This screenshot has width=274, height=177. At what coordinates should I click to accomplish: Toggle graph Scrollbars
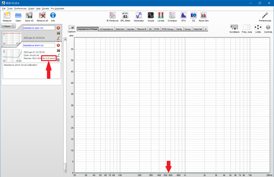click(x=234, y=29)
